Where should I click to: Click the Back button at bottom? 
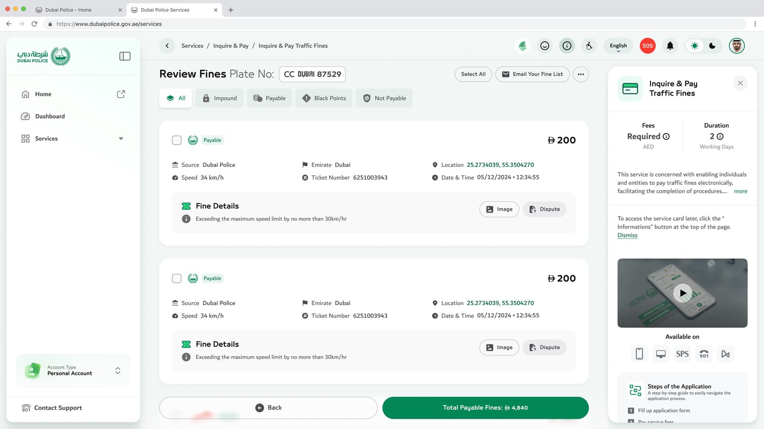268,408
